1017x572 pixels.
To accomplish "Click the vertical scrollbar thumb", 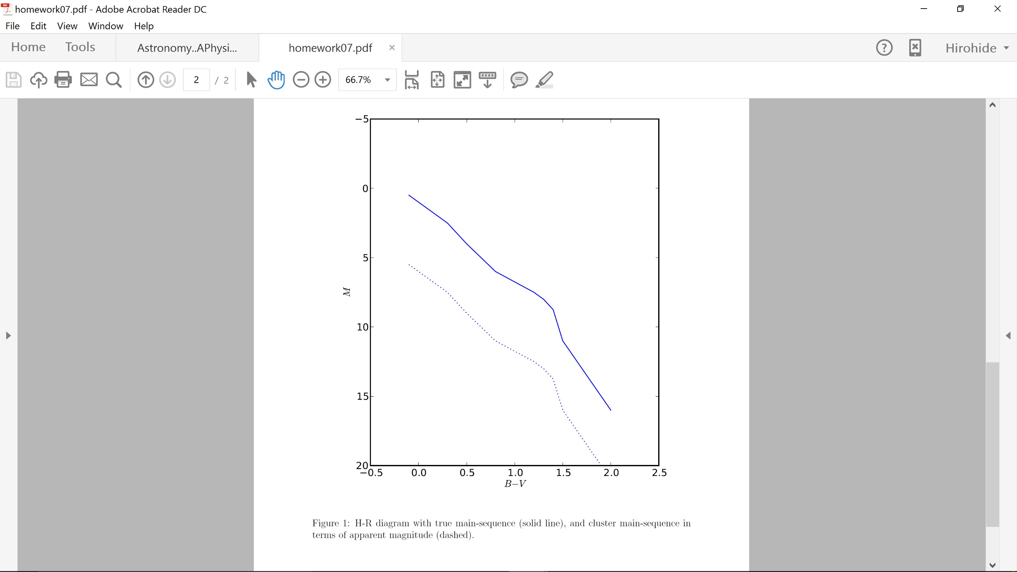I will (993, 444).
